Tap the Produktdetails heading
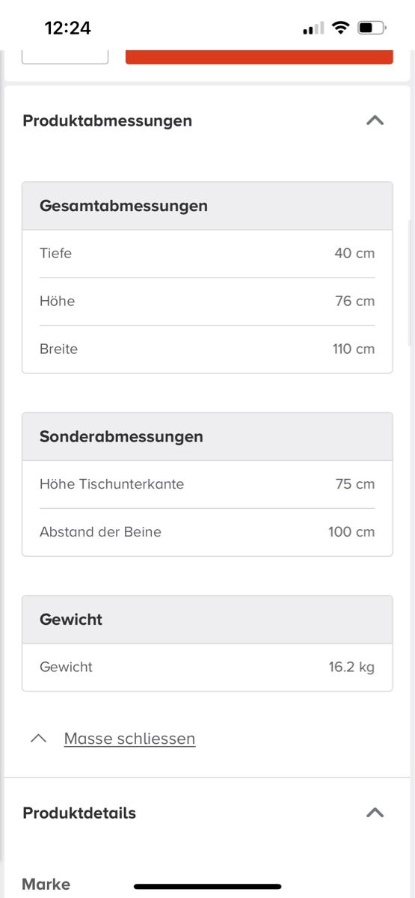Viewport: 415px width, 898px height. click(x=79, y=813)
